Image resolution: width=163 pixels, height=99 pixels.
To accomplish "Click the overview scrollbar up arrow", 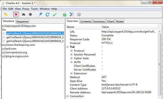I will tap(160, 31).
